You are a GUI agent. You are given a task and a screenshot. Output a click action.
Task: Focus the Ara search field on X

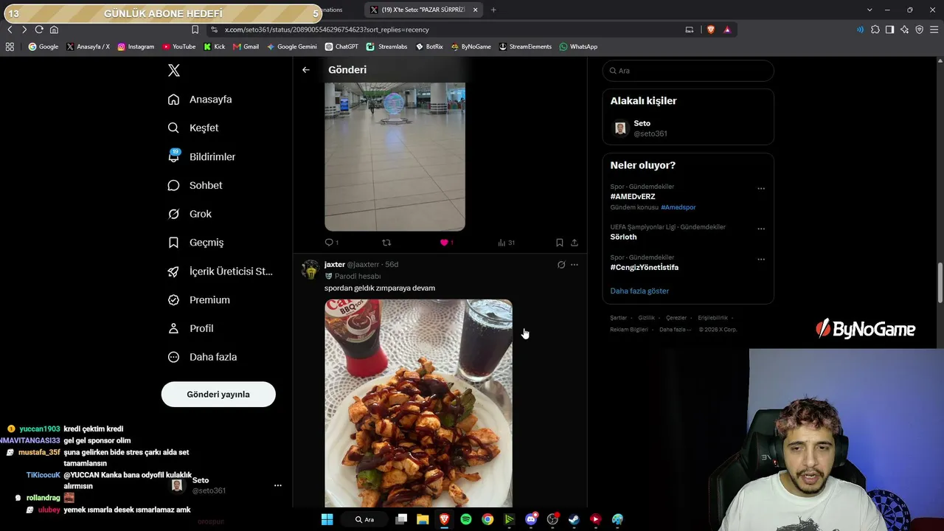point(688,71)
